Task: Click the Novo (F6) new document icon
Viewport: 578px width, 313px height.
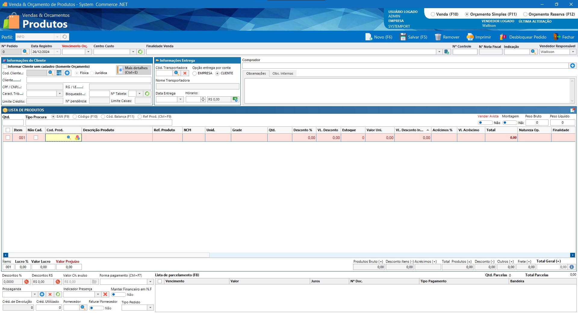Action: pyautogui.click(x=369, y=37)
